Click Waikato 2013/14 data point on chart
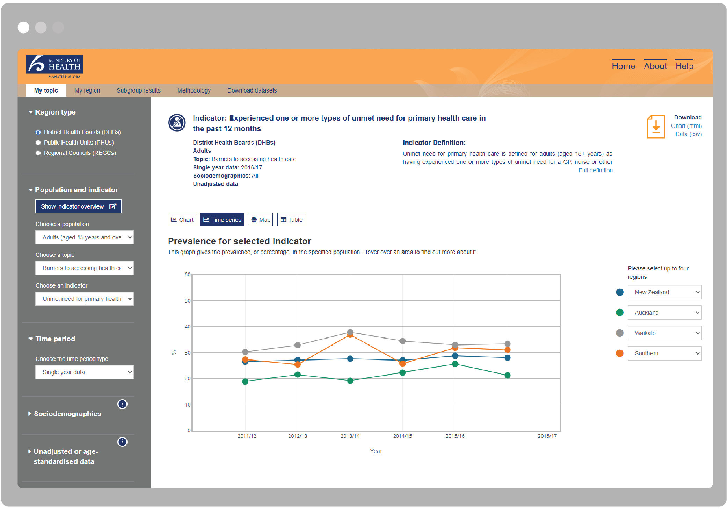The height and width of the screenshot is (509, 728). pyautogui.click(x=350, y=332)
